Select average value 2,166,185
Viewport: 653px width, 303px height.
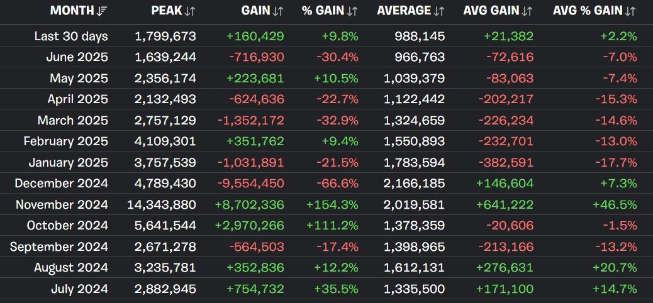413,184
